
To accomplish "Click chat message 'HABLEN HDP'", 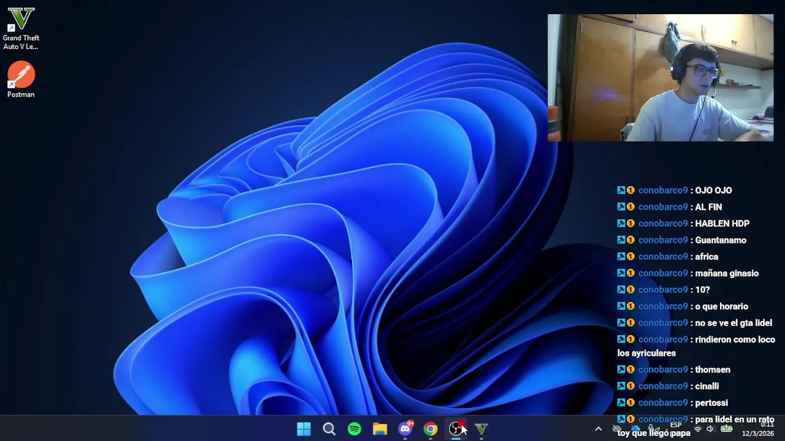I will [x=722, y=224].
